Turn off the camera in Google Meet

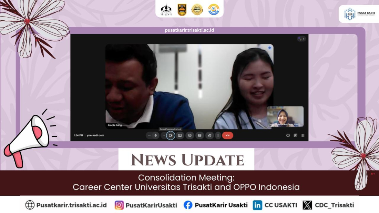pos(170,136)
